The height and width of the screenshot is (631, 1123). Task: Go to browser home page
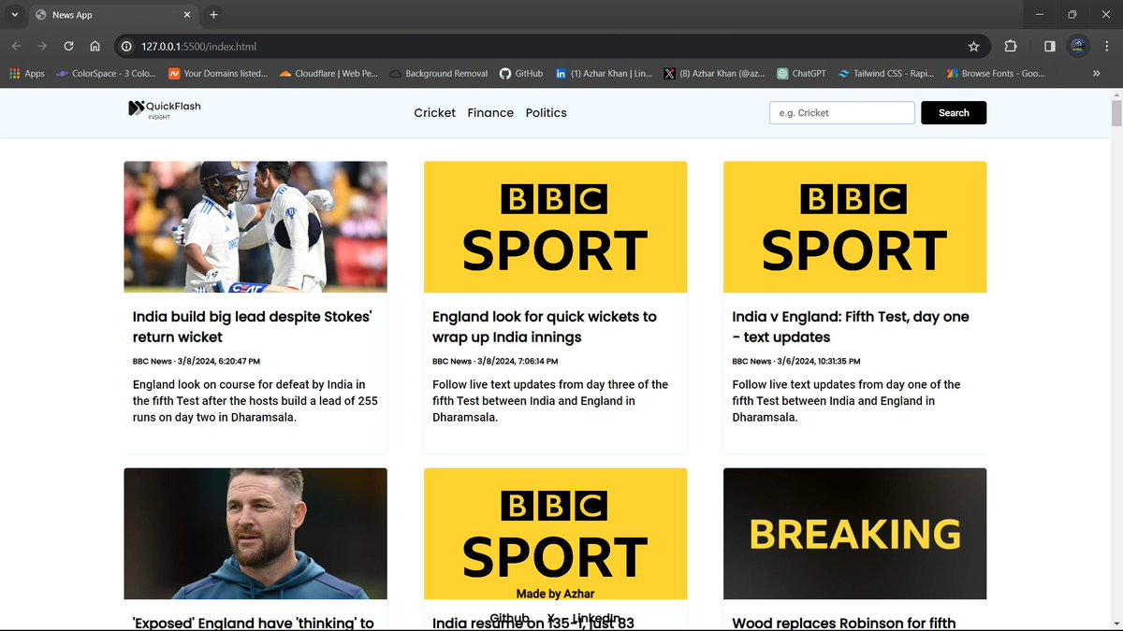(95, 46)
